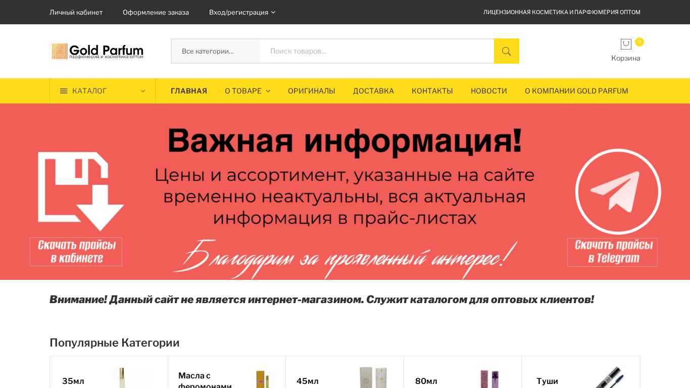The height and width of the screenshot is (388, 690).
Task: Open the 80мл category
Action: 426,381
